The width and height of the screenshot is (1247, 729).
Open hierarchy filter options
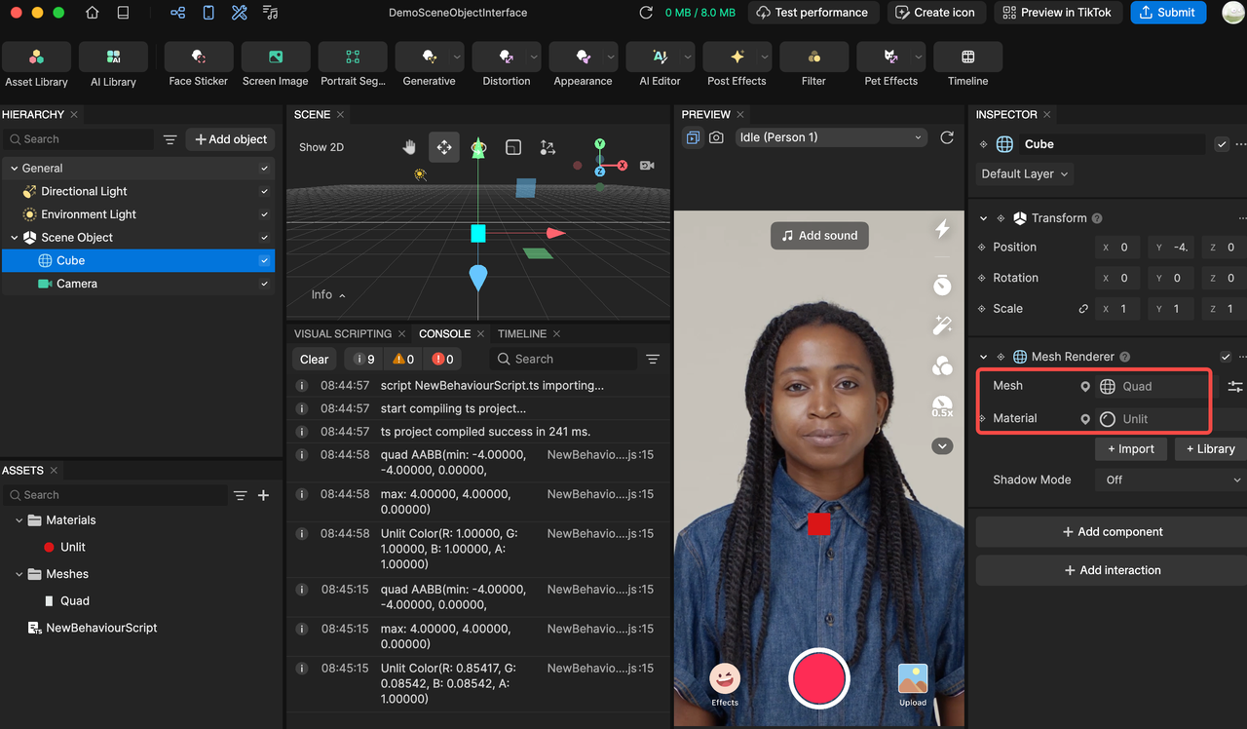pyautogui.click(x=170, y=140)
